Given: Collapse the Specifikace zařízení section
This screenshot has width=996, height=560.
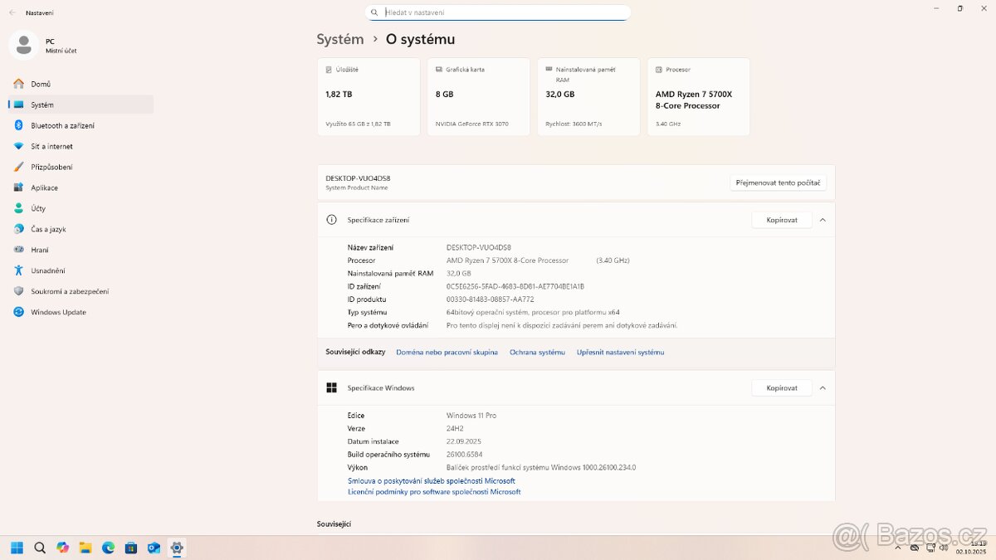Looking at the screenshot, I should (x=822, y=219).
